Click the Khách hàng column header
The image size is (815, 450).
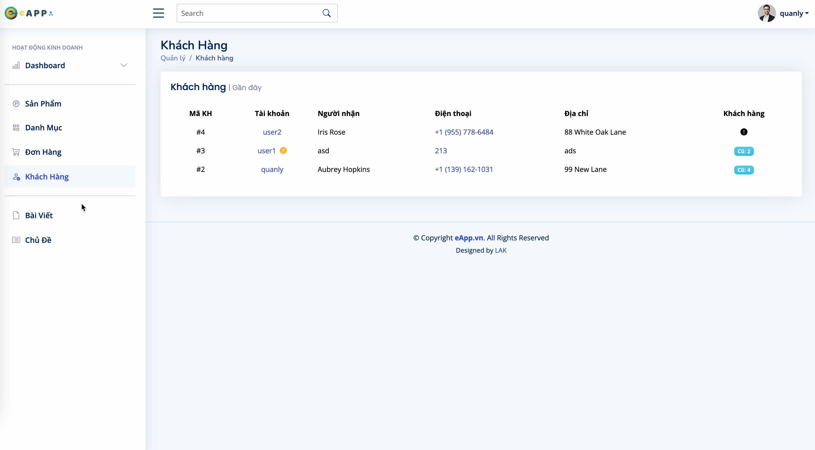(x=744, y=114)
